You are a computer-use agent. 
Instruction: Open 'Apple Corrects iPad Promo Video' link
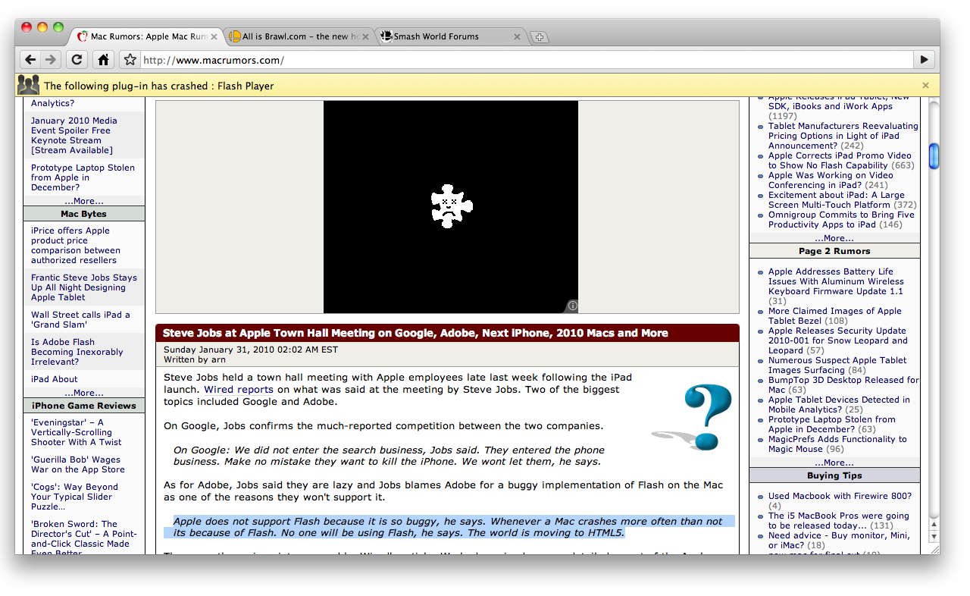840,160
